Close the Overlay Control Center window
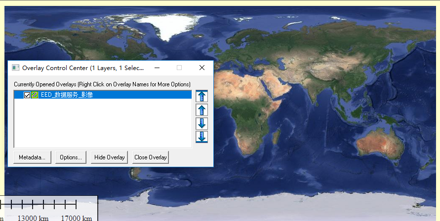 (201, 68)
